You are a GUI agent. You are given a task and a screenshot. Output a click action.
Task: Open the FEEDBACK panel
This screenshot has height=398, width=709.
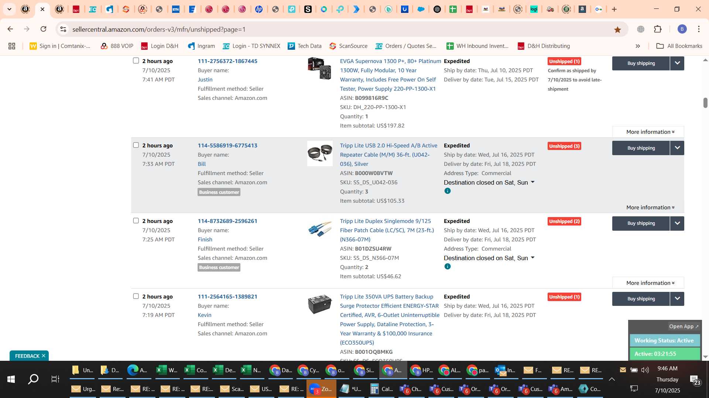(27, 356)
